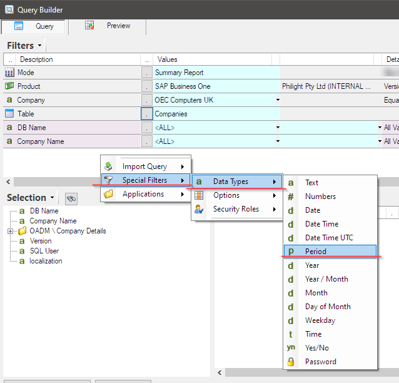Image resolution: width=399 pixels, height=383 pixels.
Task: Click the Values column header
Action: click(212, 59)
